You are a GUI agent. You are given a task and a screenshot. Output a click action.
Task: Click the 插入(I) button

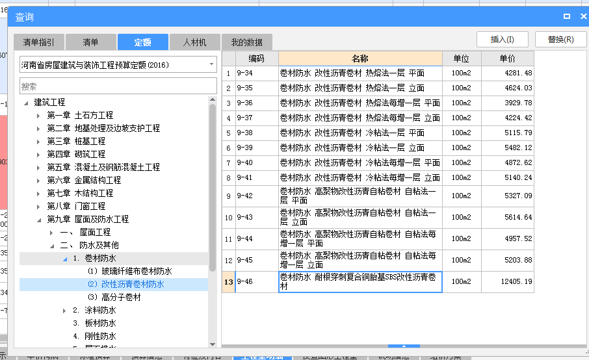click(503, 40)
